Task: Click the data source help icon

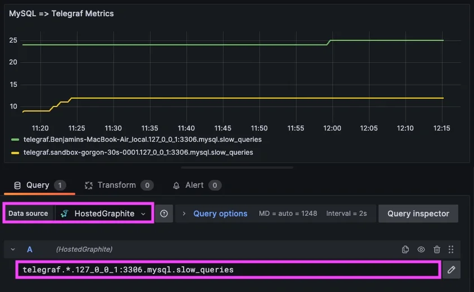Action: click(164, 214)
